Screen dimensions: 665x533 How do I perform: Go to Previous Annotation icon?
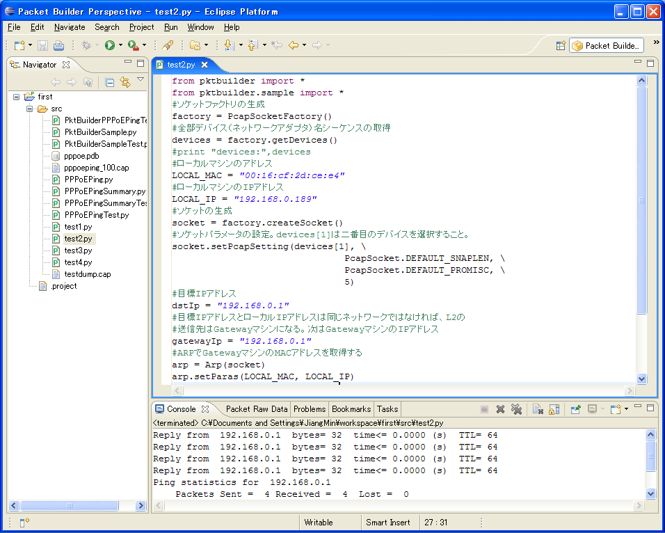(x=253, y=45)
